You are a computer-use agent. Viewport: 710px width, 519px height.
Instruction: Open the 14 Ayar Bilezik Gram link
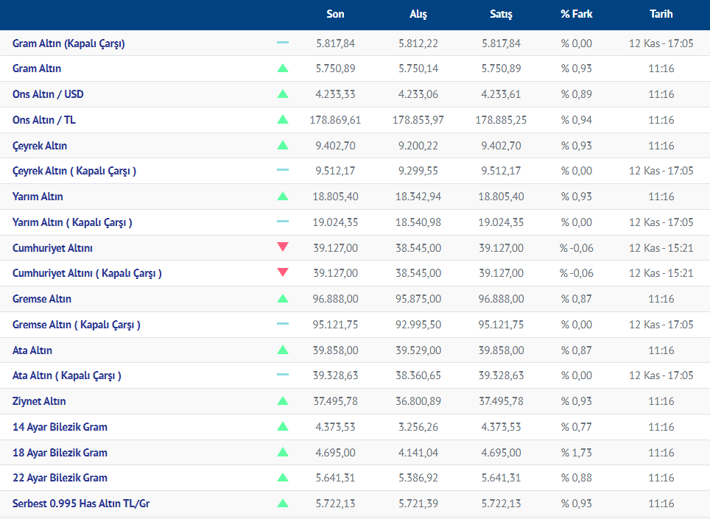click(x=60, y=427)
